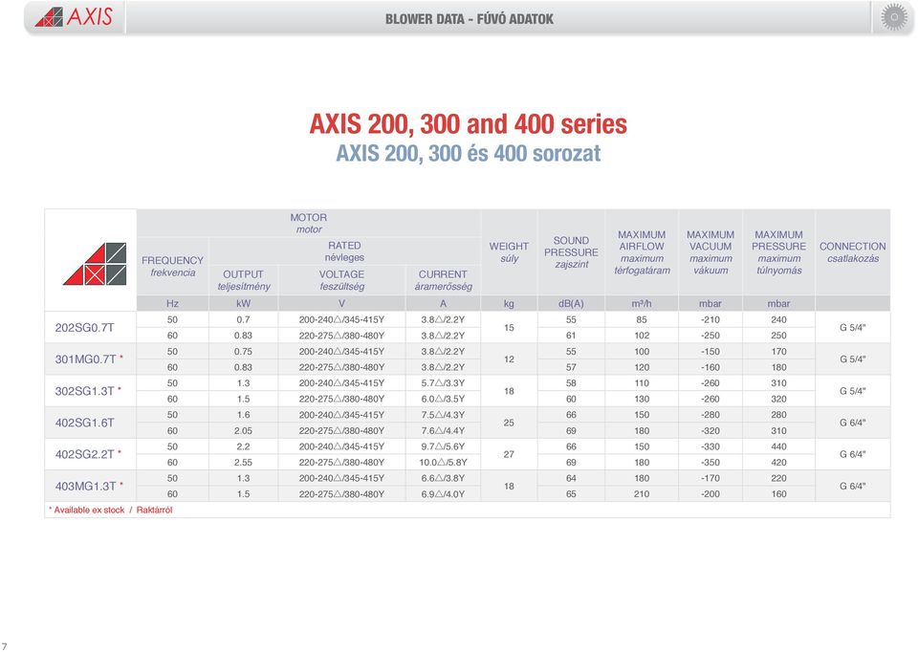Select the blue "AXIS 200, 300 és 400 sorozat" subheading

coord(469,153)
